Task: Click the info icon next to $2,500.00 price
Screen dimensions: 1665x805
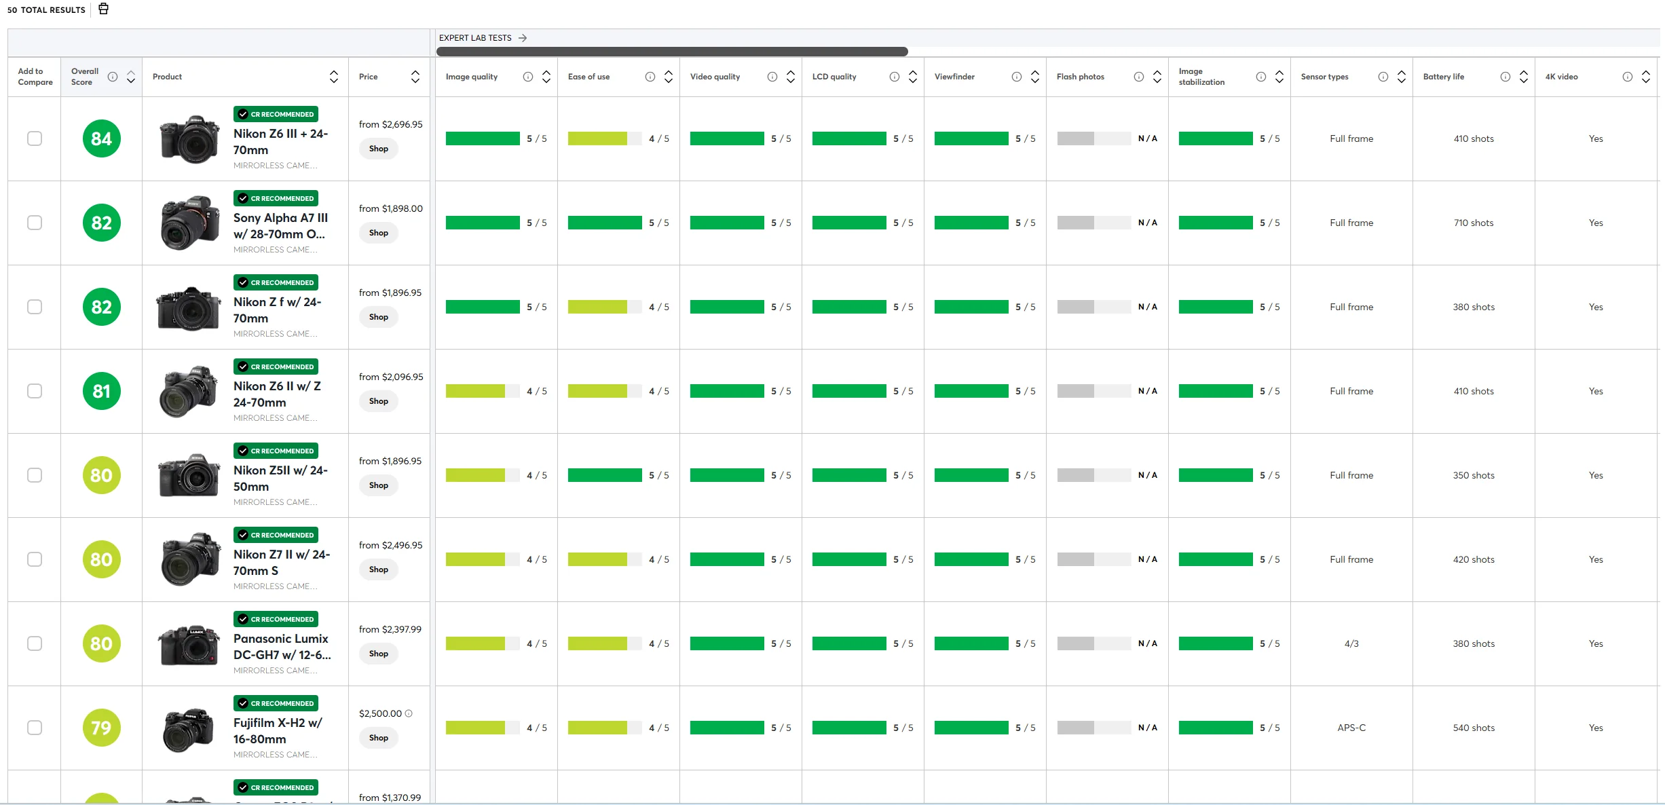Action: point(409,713)
